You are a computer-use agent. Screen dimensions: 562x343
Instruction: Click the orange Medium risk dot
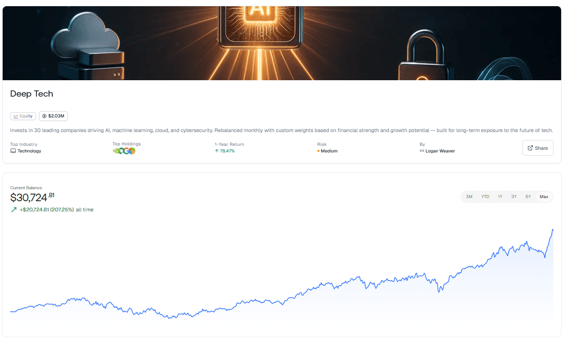pos(319,151)
